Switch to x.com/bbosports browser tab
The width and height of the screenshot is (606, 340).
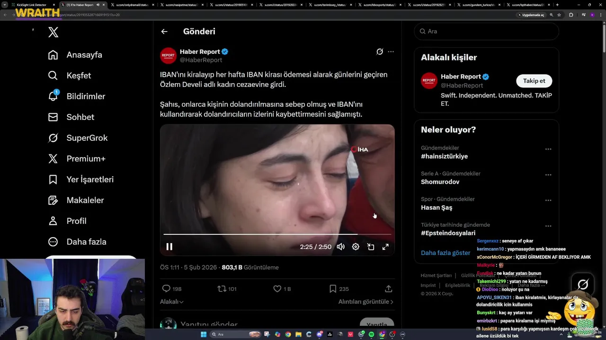pos(379,5)
